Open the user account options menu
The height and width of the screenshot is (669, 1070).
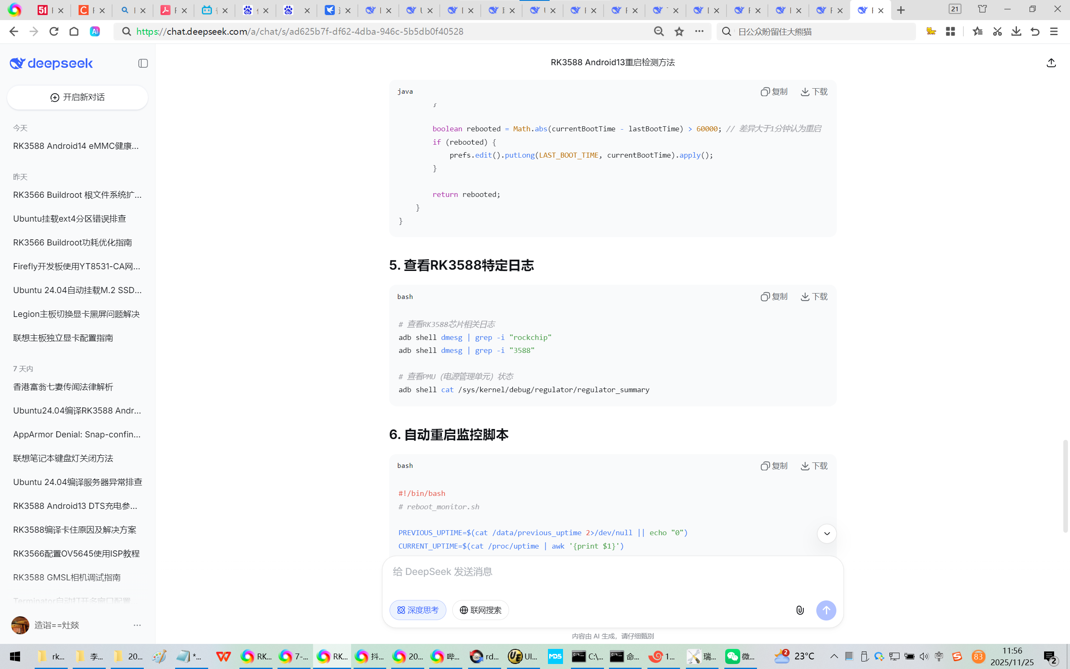[137, 625]
